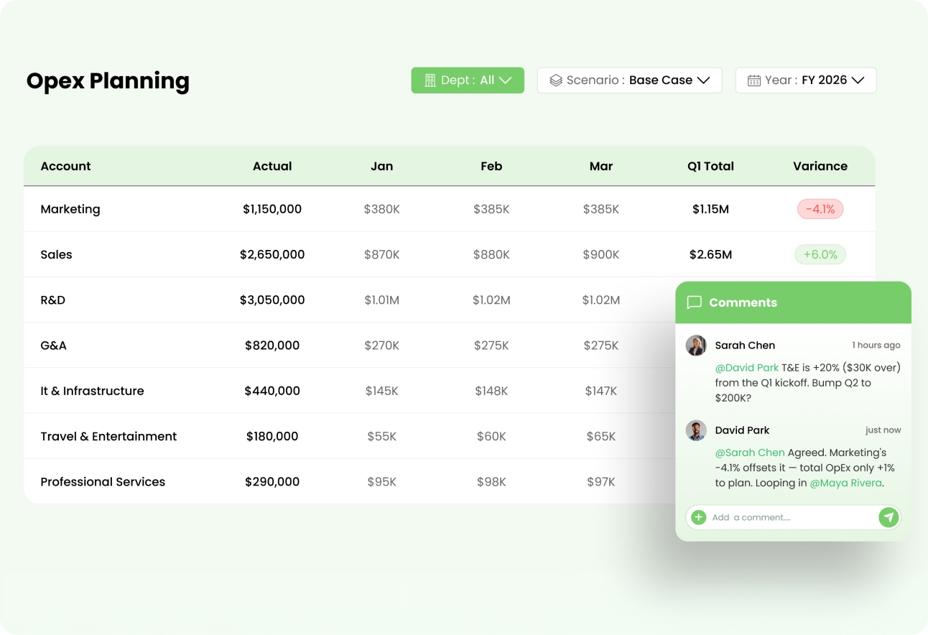Click the Q1 Total column header

coord(710,166)
